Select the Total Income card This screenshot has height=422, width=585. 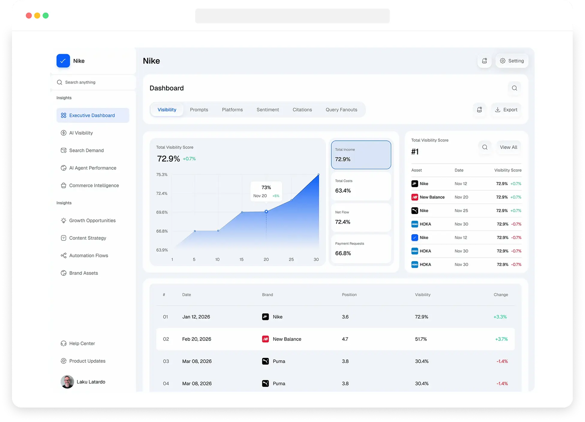click(x=361, y=155)
